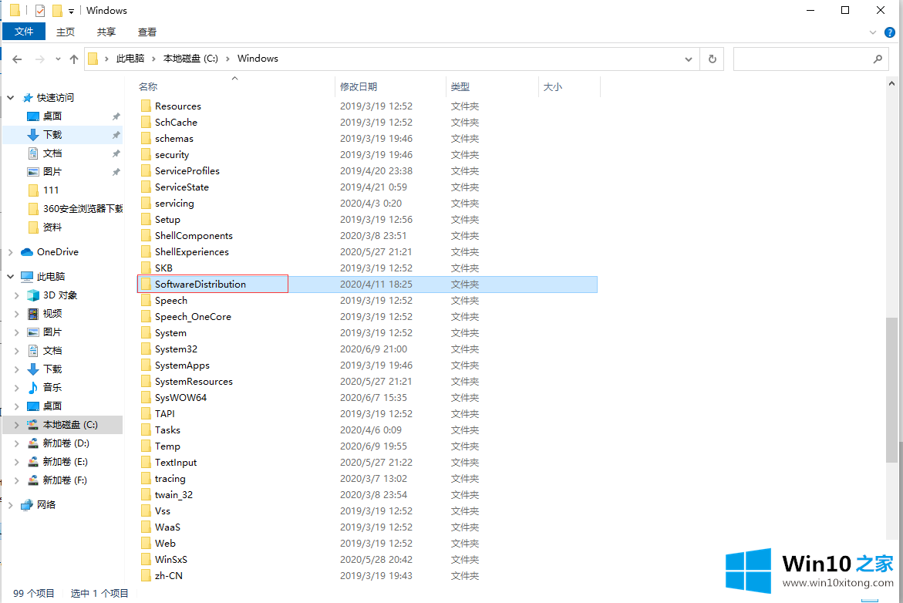Expand the OneDrive tree node

tap(10, 252)
